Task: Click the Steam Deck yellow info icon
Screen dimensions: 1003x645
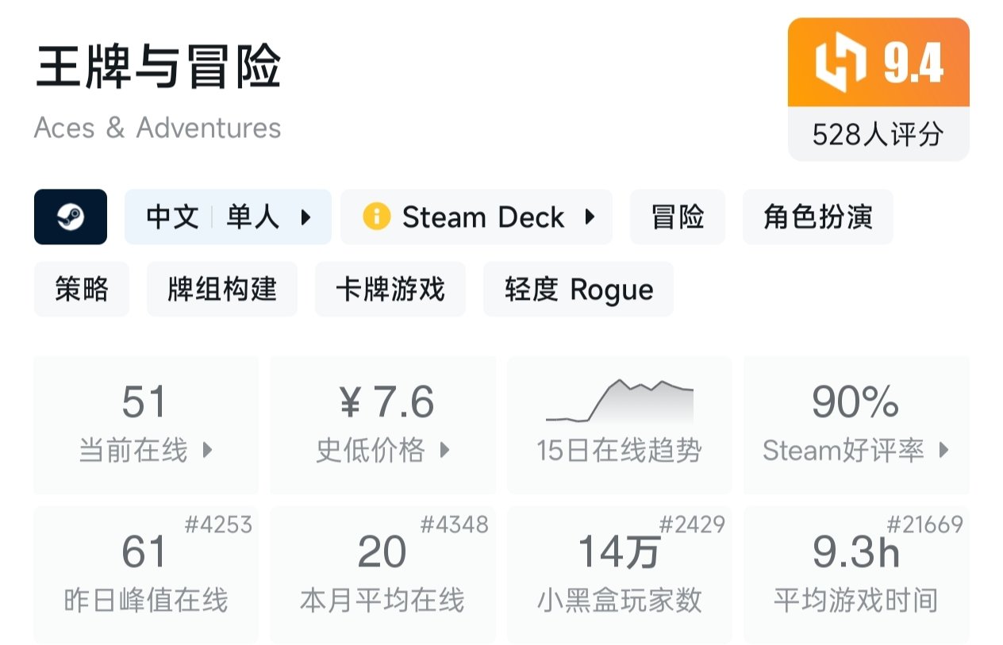Action: (376, 217)
